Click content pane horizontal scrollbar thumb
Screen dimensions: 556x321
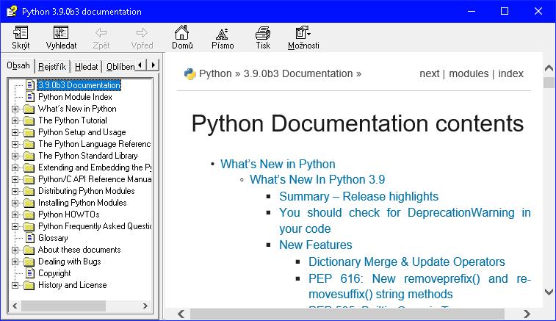click(x=347, y=314)
